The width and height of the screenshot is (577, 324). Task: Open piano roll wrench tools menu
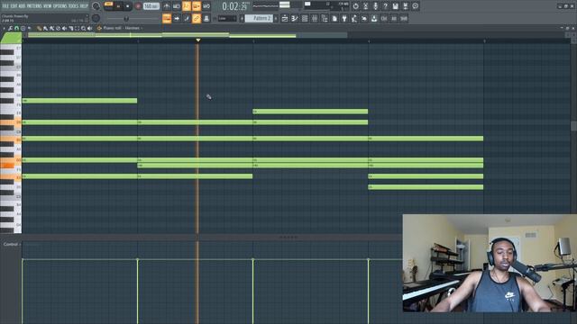point(10,28)
